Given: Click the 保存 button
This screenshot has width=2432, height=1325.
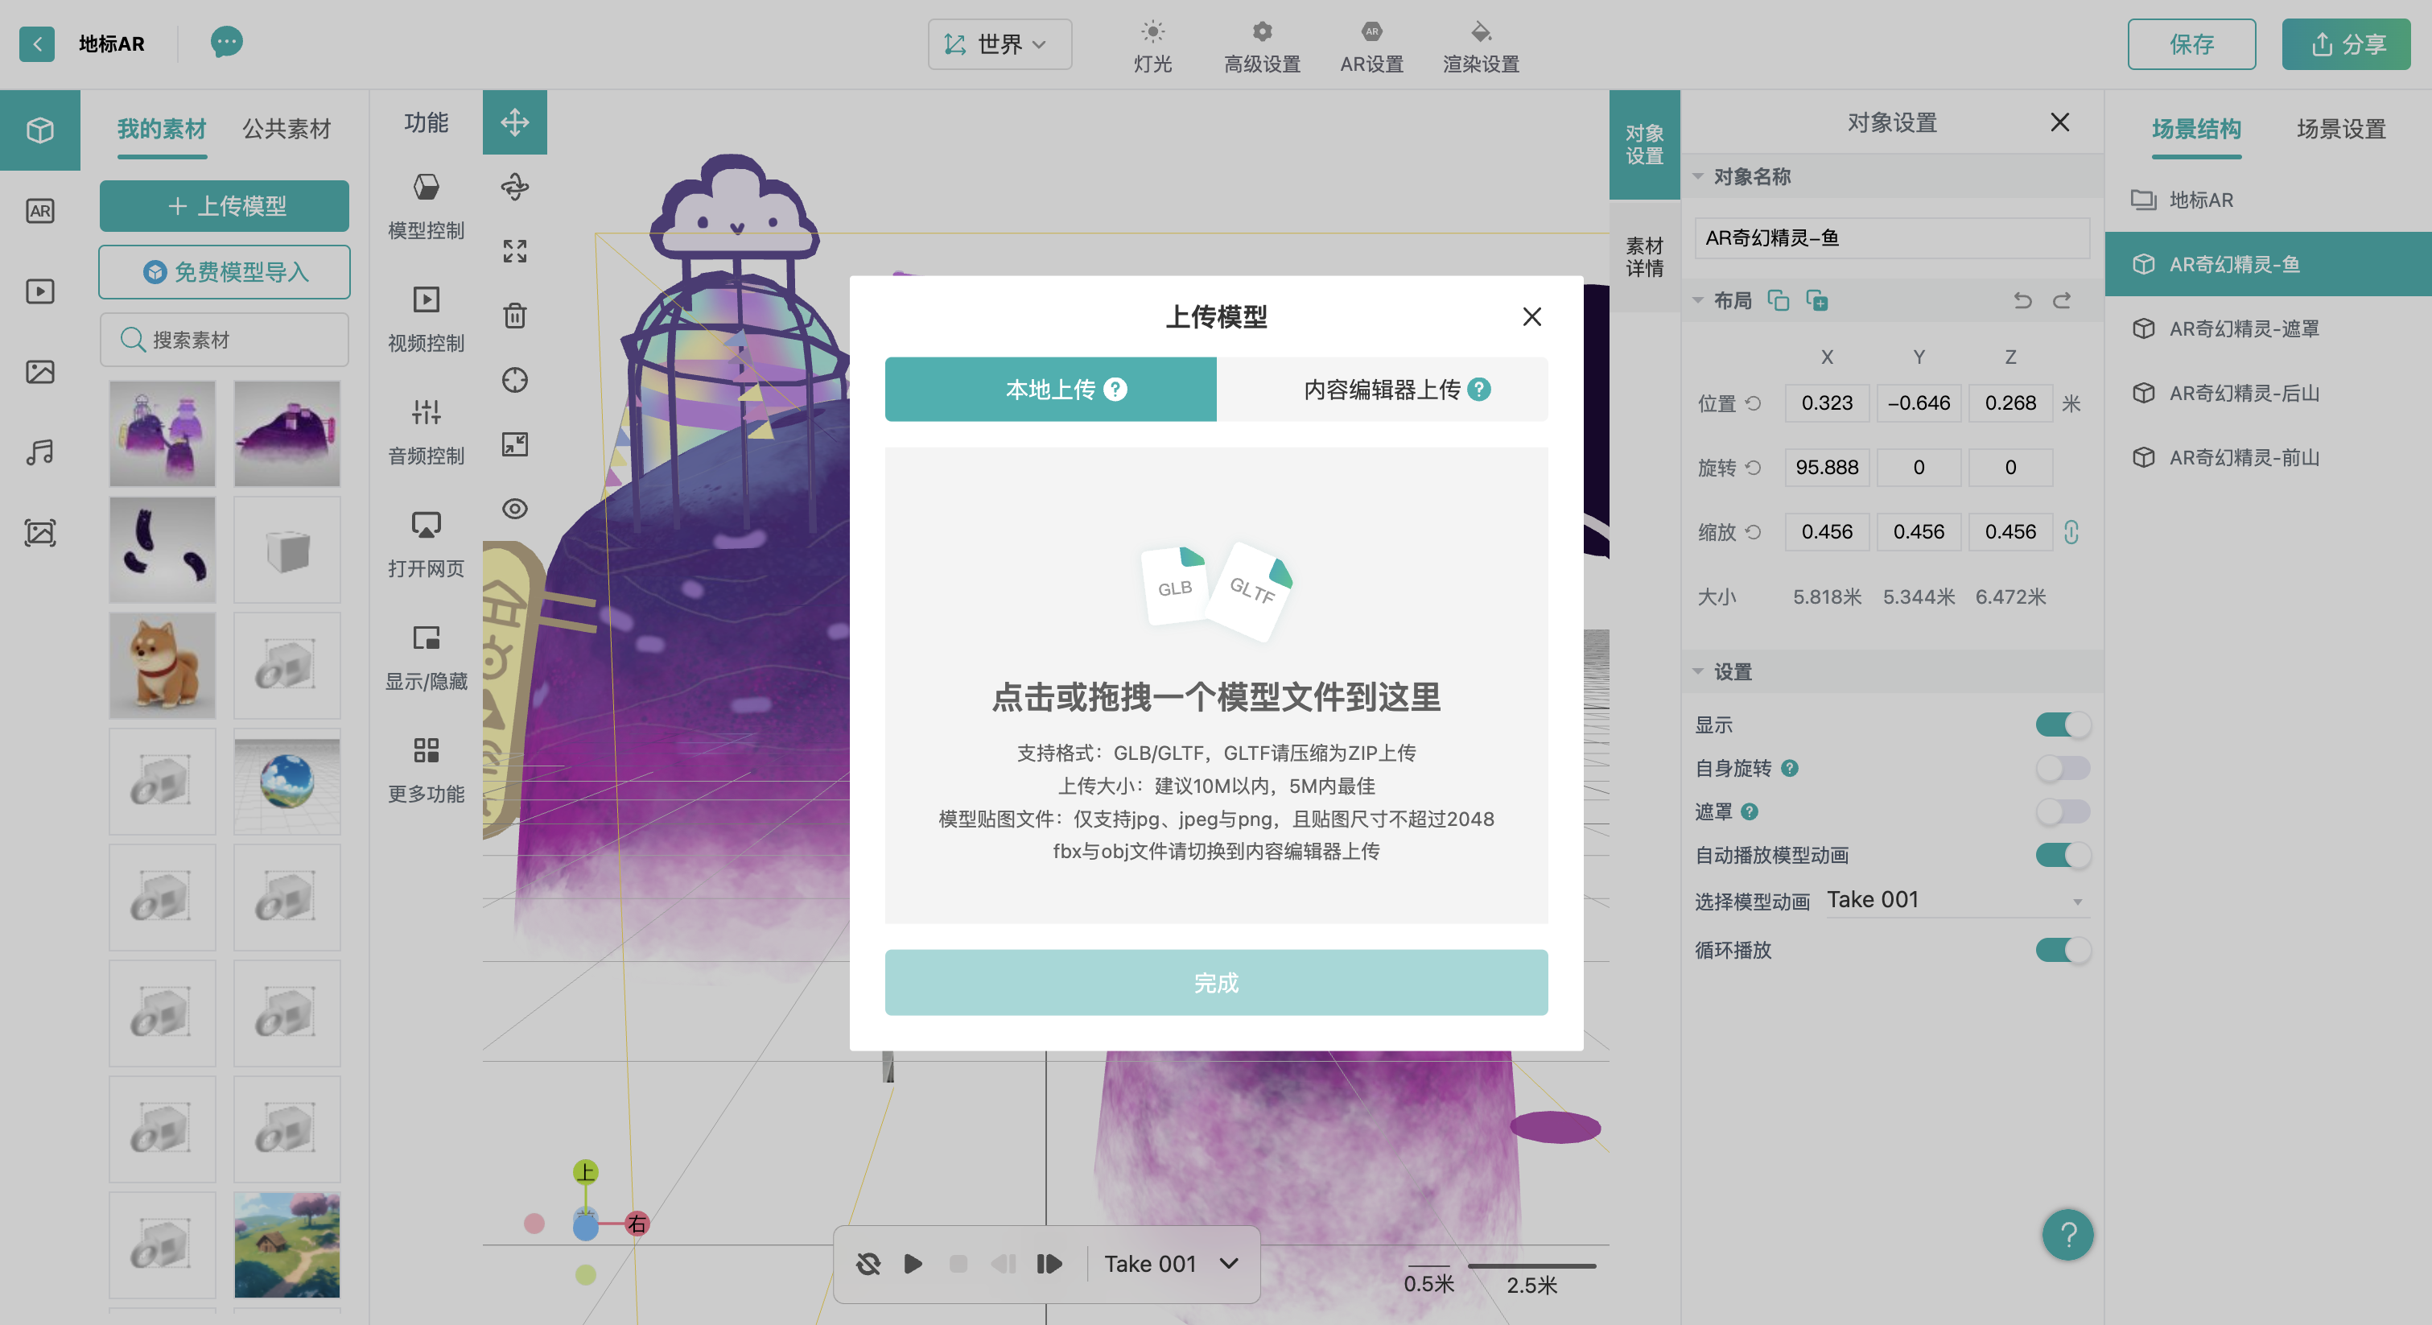Looking at the screenshot, I should pyautogui.click(x=2191, y=44).
